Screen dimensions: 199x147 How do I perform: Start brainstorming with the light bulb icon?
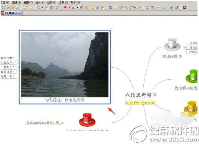tap(116, 8)
